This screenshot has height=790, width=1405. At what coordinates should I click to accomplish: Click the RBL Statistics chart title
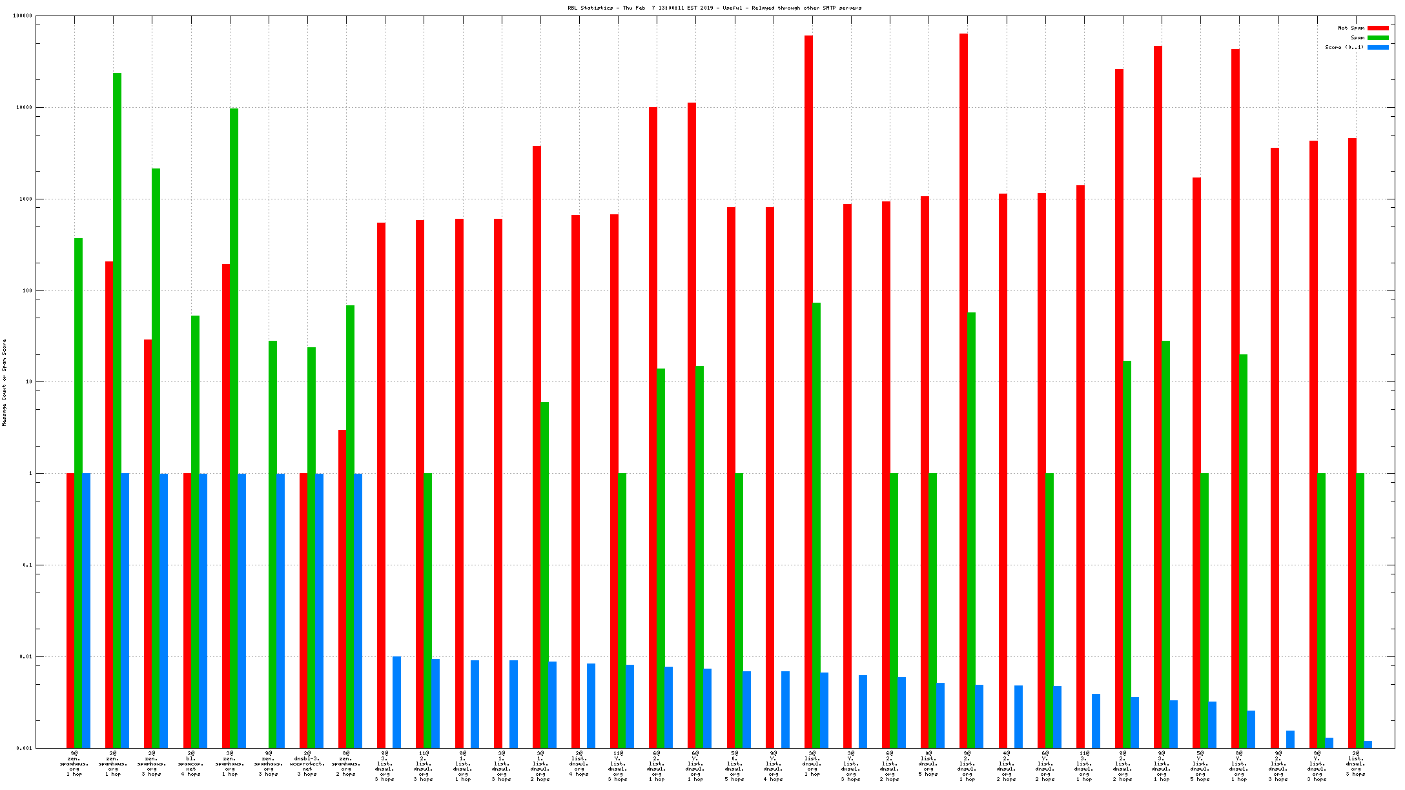coord(714,8)
